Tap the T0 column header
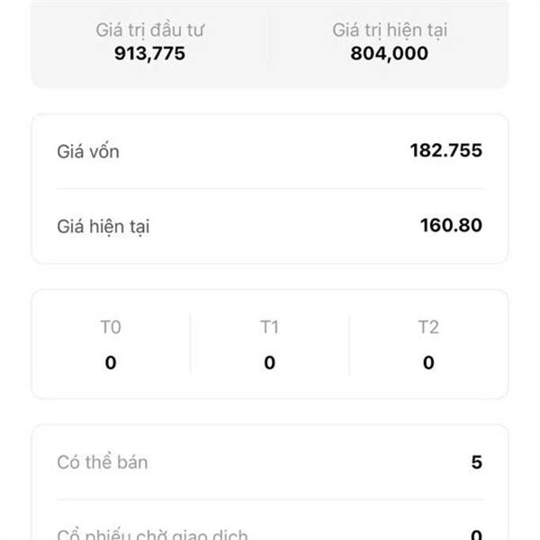 pos(111,327)
